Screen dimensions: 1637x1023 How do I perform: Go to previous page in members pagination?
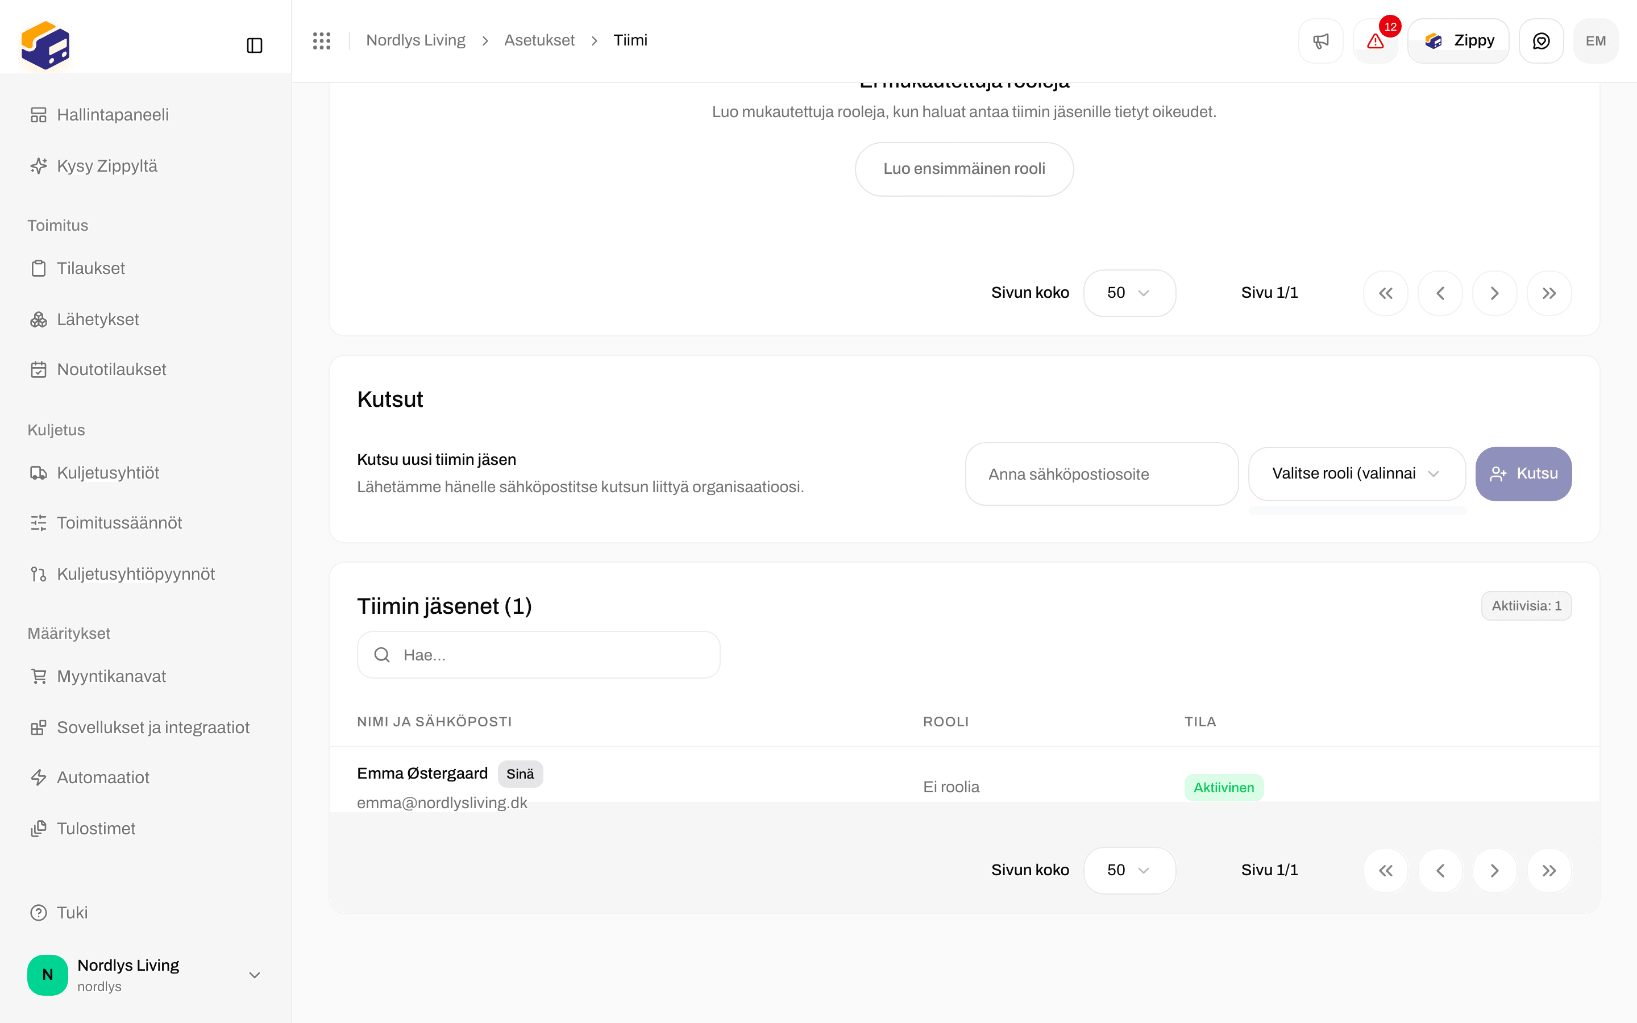tap(1440, 870)
